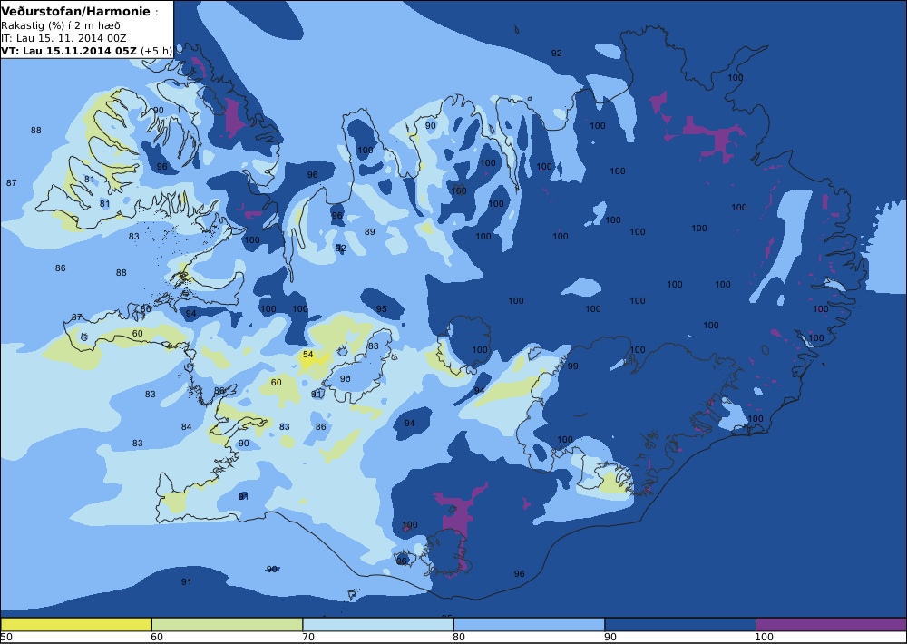The width and height of the screenshot is (907, 644).
Task: Click the dark blue 90–100 legend swatch
Action: (680, 624)
